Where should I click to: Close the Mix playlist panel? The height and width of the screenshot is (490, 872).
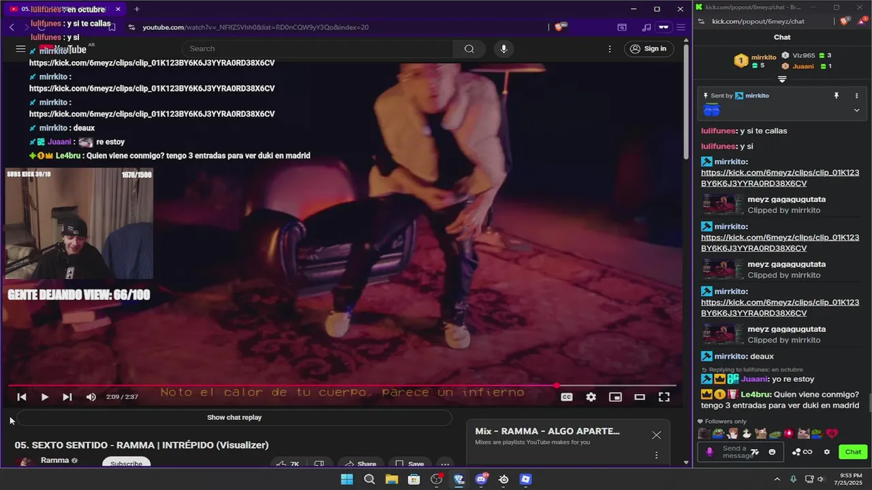coord(656,436)
